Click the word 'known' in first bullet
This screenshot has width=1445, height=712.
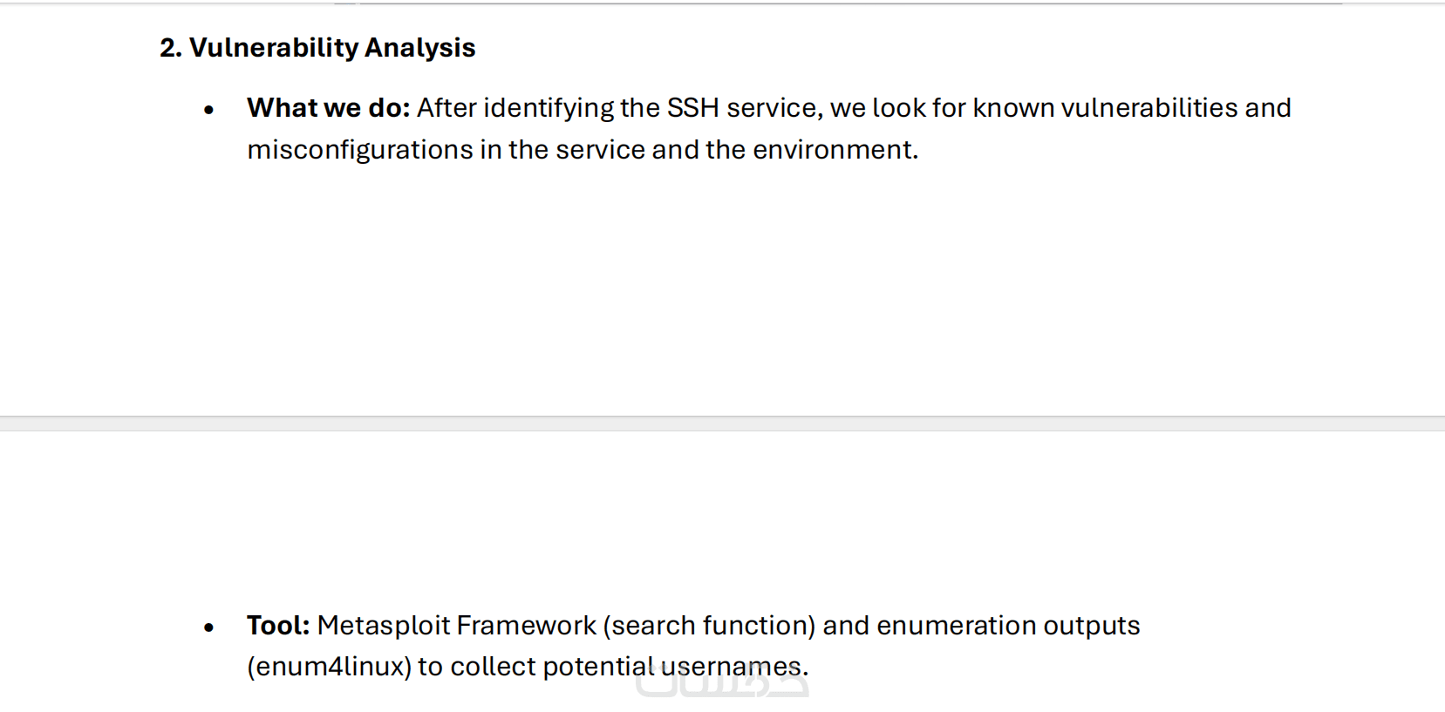1012,108
